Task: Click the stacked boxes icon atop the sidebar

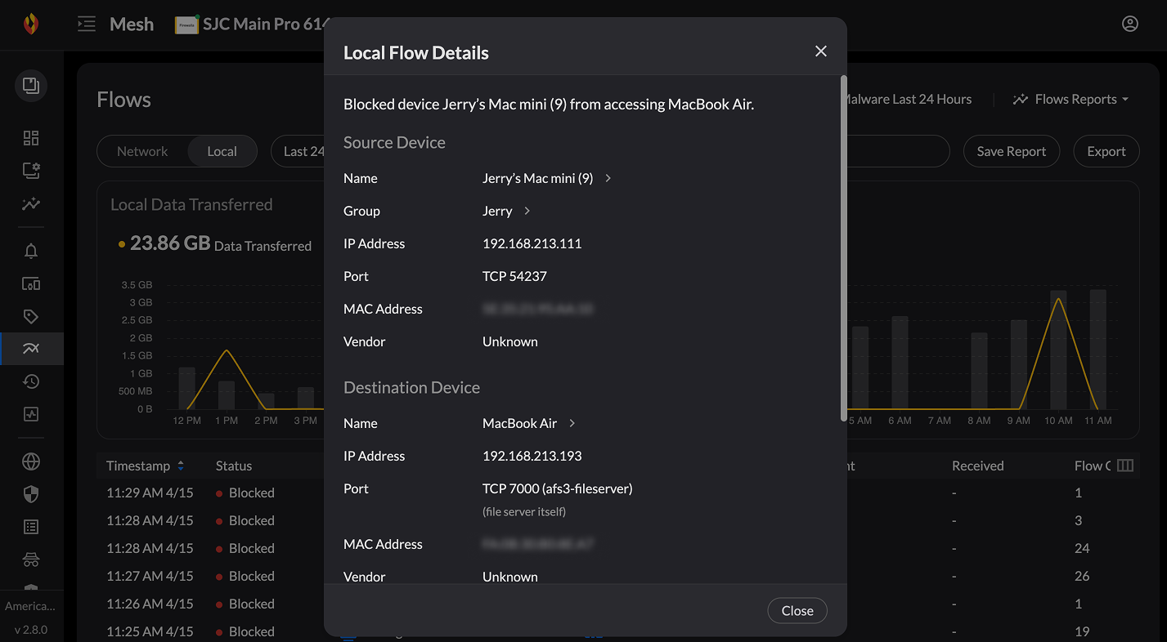Action: [x=31, y=86]
